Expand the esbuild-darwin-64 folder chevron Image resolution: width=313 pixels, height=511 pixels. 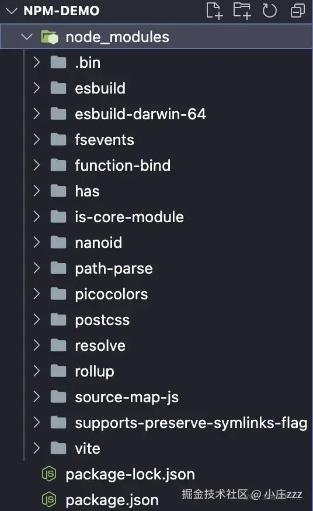point(36,114)
